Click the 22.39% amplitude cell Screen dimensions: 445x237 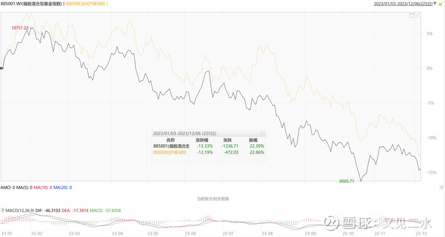(x=257, y=146)
